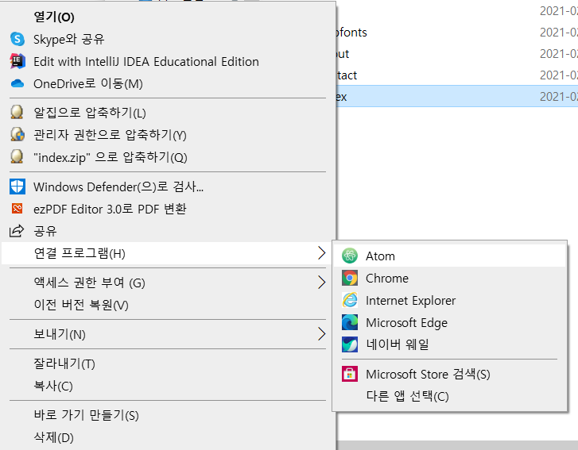Click the Windows Defender shield icon
This screenshot has width=578, height=450.
point(17,187)
